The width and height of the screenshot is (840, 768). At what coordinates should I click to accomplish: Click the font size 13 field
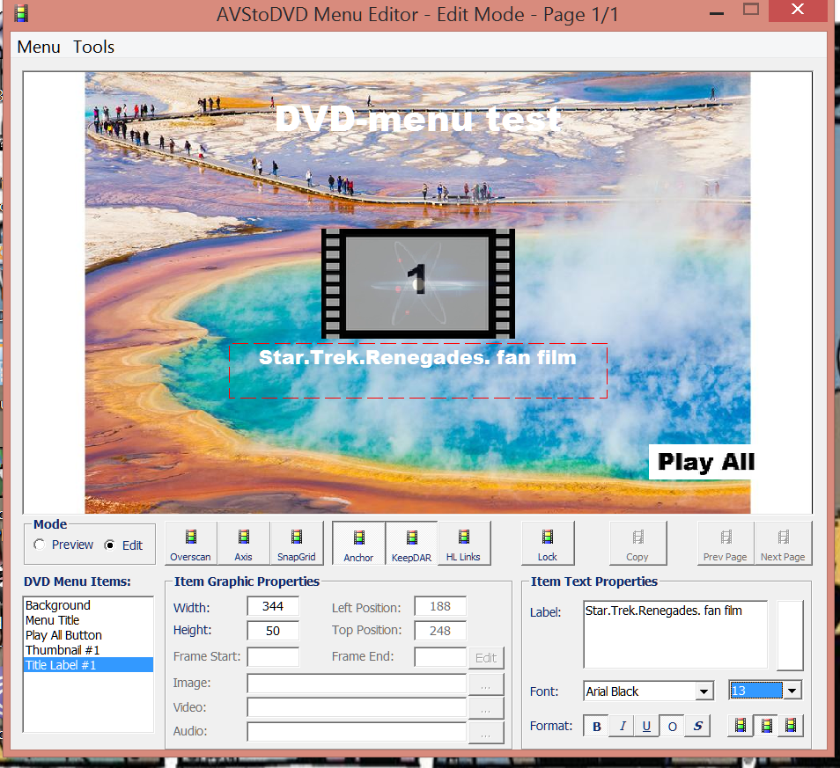[755, 691]
